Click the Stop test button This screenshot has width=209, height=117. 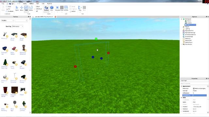(84, 8)
